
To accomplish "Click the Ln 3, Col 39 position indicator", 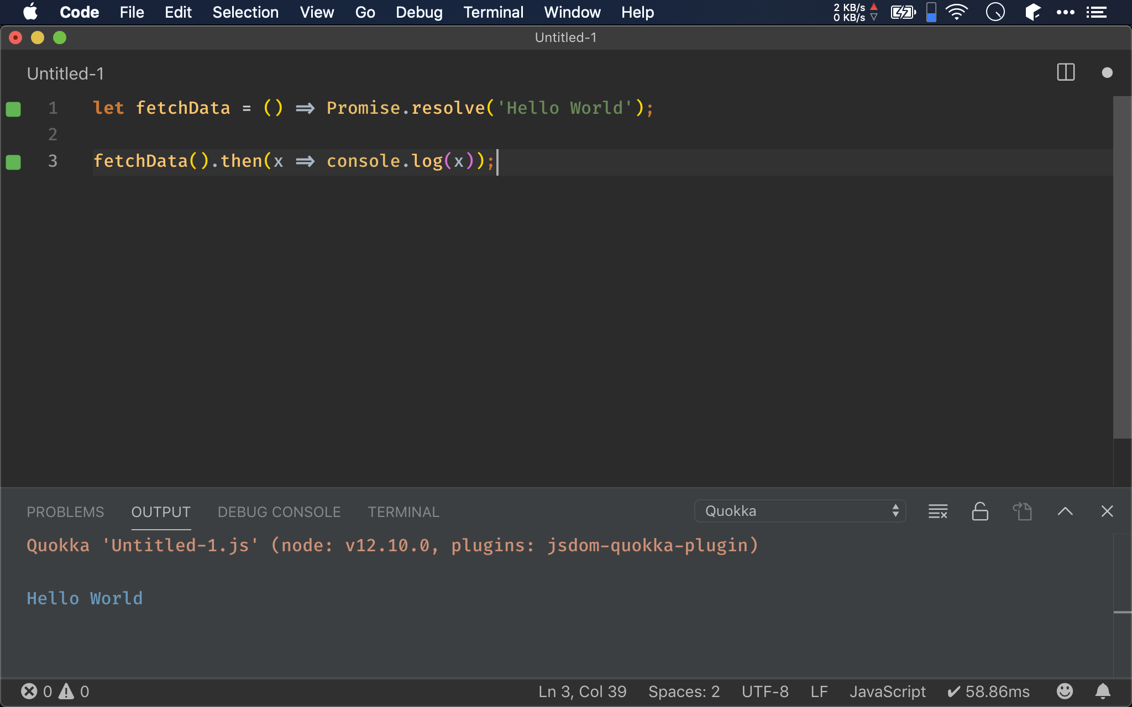I will pos(582,692).
